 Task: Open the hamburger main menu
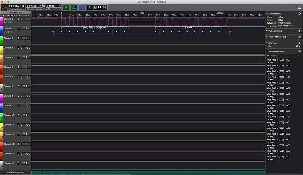click(299, 7)
